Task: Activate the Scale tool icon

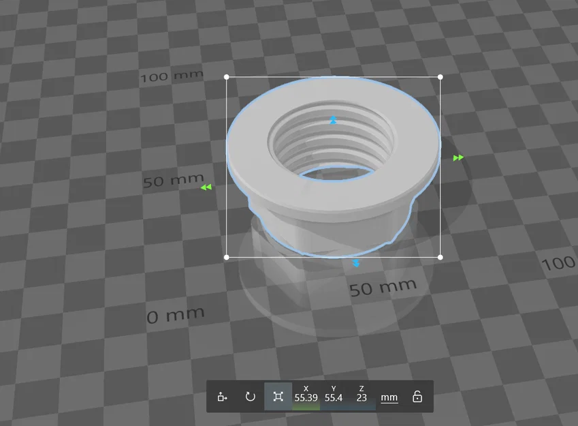Action: coord(278,397)
